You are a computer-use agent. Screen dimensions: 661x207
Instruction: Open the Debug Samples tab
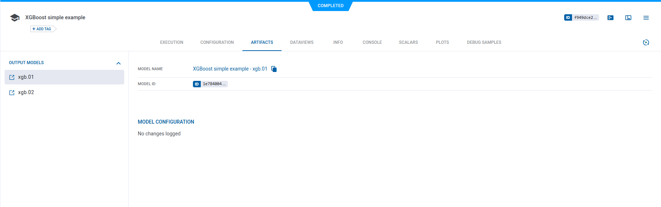(x=484, y=42)
